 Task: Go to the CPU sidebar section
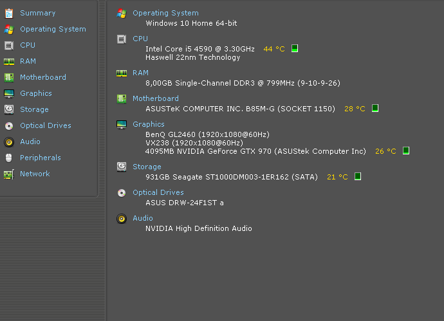[28, 45]
